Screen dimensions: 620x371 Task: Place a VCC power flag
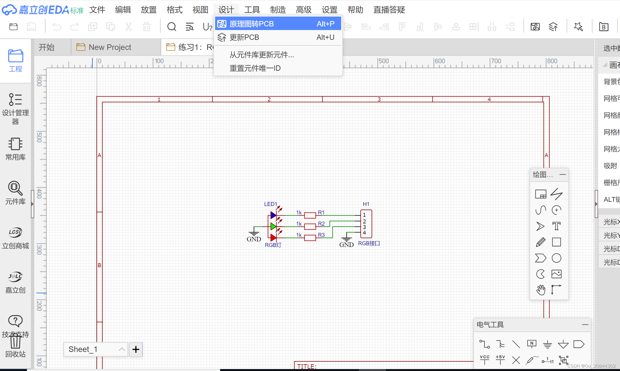[x=484, y=360]
